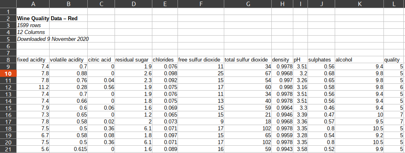Image resolution: width=405 pixels, height=153 pixels.
Task: Select the 'citric acid' header cell
Action: click(x=101, y=60)
